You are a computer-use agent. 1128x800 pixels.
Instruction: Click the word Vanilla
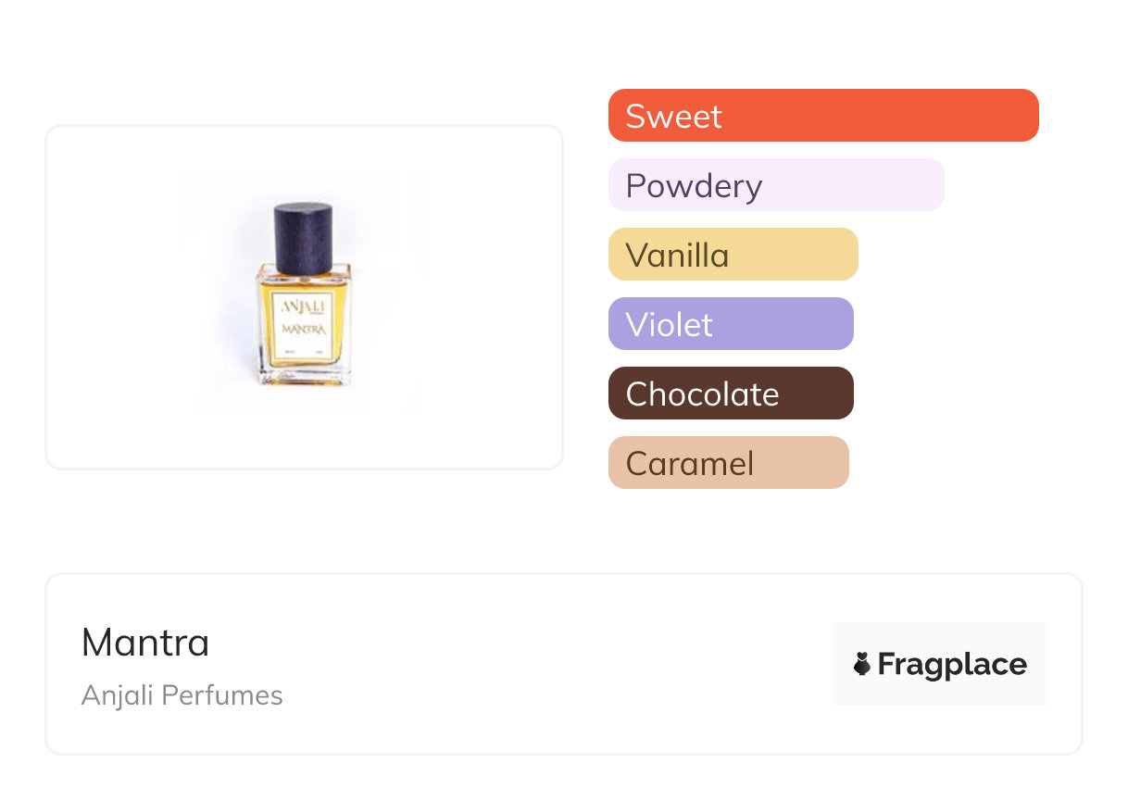(677, 256)
